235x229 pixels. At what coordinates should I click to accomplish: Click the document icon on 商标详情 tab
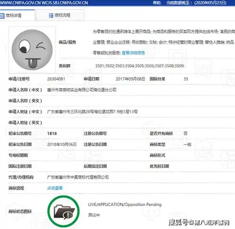tap(2, 15)
